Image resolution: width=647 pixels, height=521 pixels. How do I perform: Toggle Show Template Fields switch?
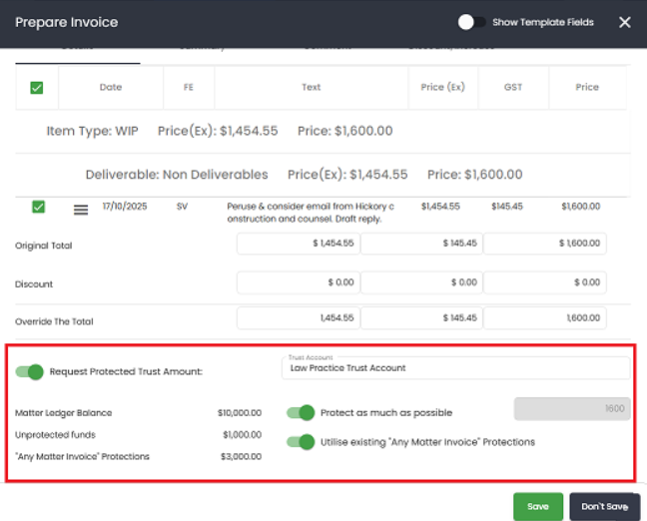coord(471,22)
